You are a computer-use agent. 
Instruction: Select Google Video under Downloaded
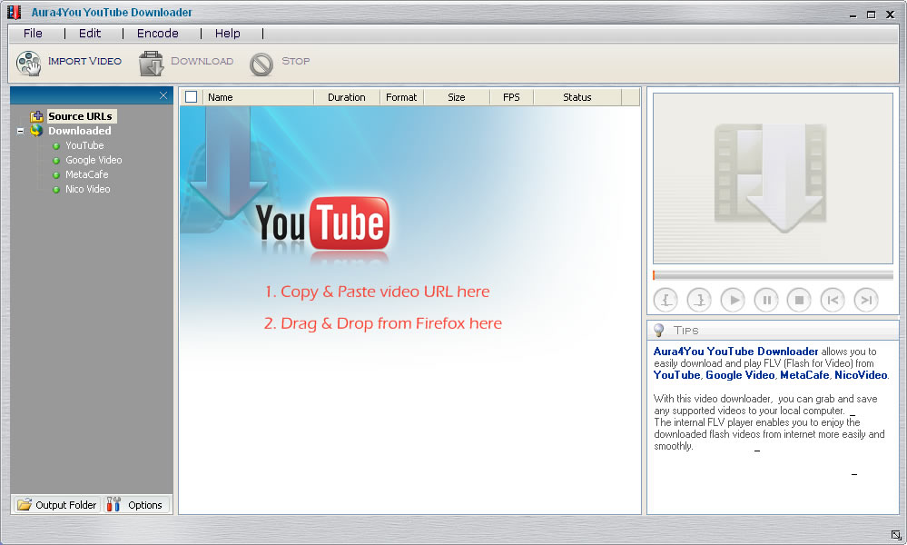[94, 160]
